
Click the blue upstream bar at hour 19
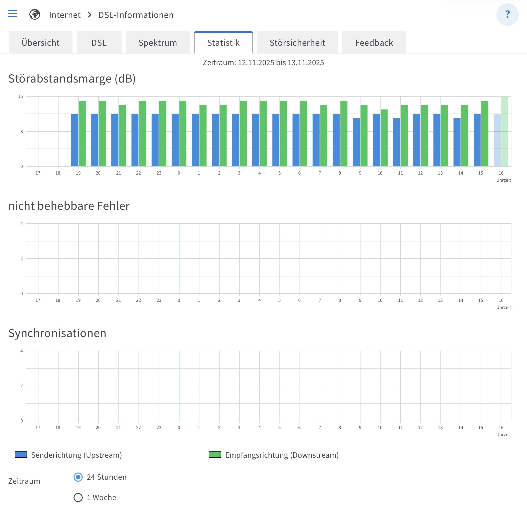click(75, 140)
